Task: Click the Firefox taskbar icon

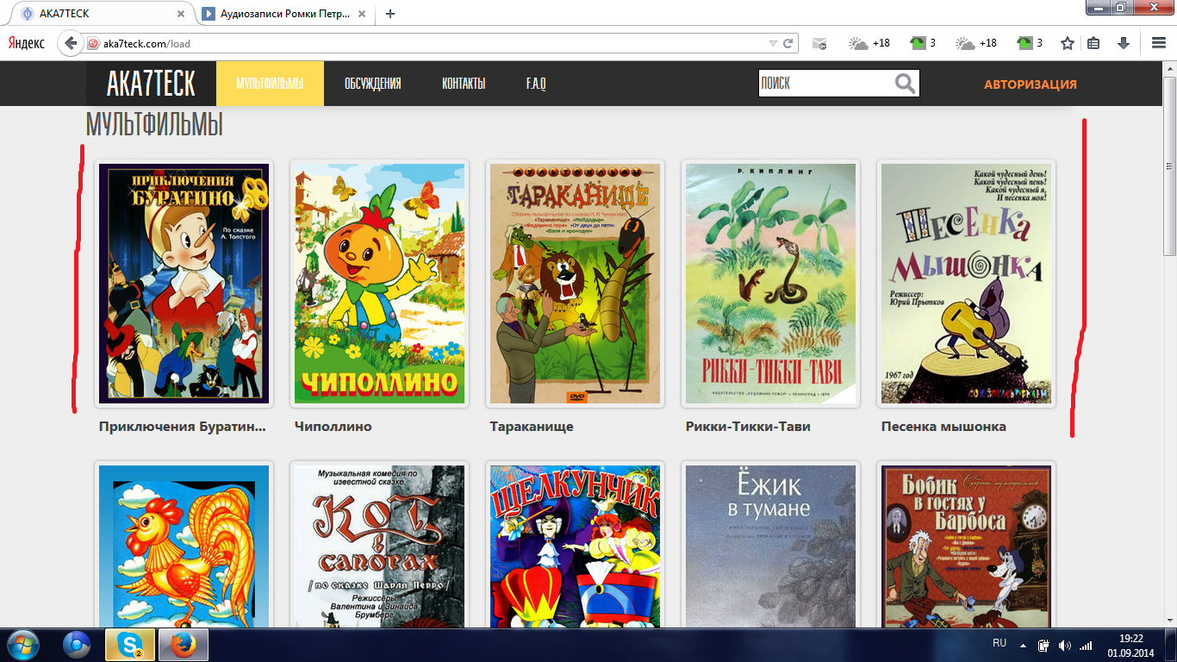Action: point(184,645)
